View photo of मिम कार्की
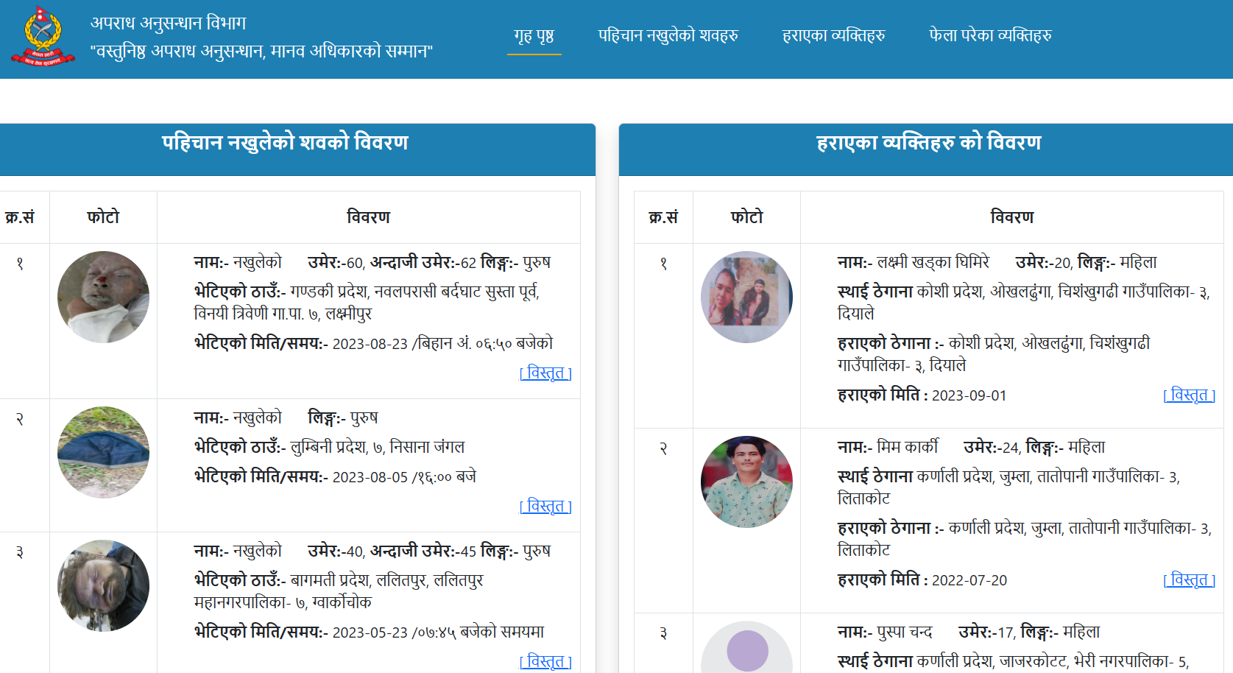The width and height of the screenshot is (1233, 673). 746,482
